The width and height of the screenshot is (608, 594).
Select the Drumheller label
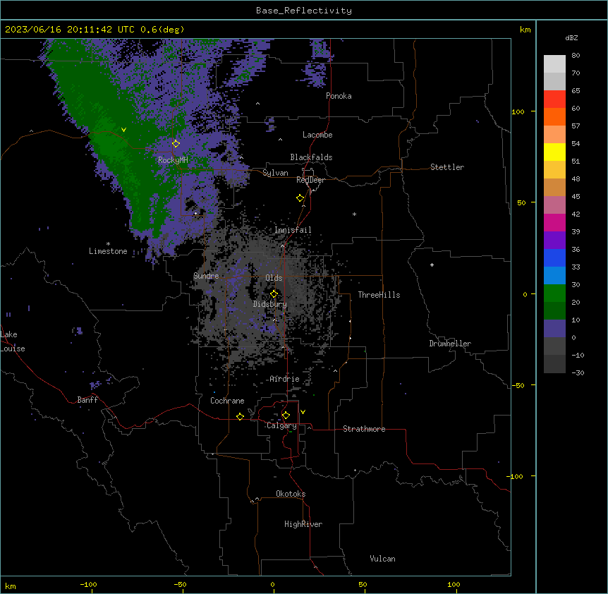tap(450, 344)
